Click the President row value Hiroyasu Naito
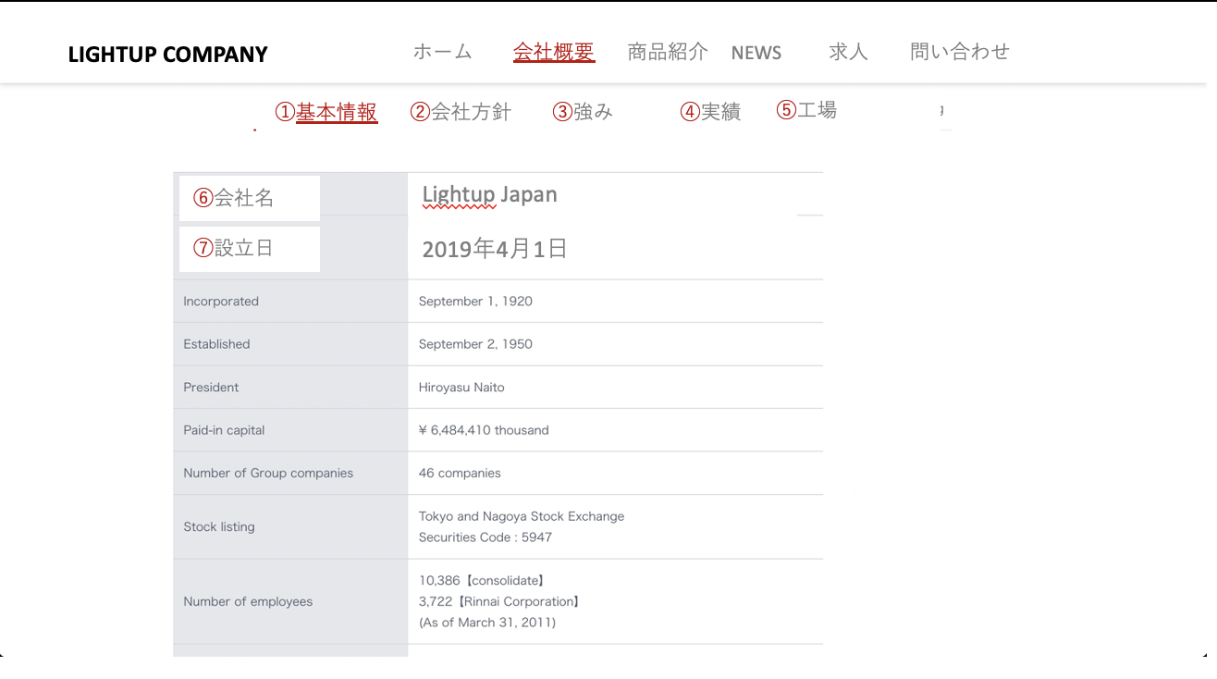The height and width of the screenshot is (679, 1217). coord(461,388)
